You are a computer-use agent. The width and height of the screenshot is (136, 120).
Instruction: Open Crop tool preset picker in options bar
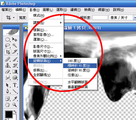pos(14,17)
